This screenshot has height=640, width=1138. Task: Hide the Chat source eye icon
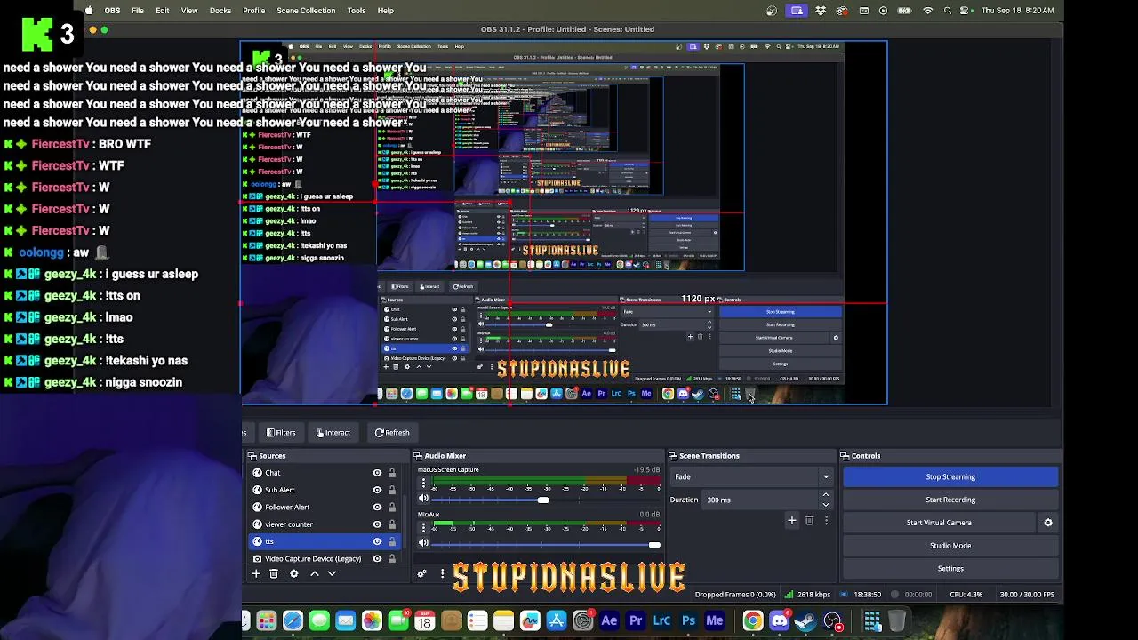point(377,473)
